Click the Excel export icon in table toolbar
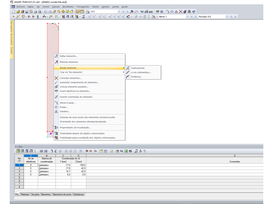The width and height of the screenshot is (273, 204). coord(126,151)
